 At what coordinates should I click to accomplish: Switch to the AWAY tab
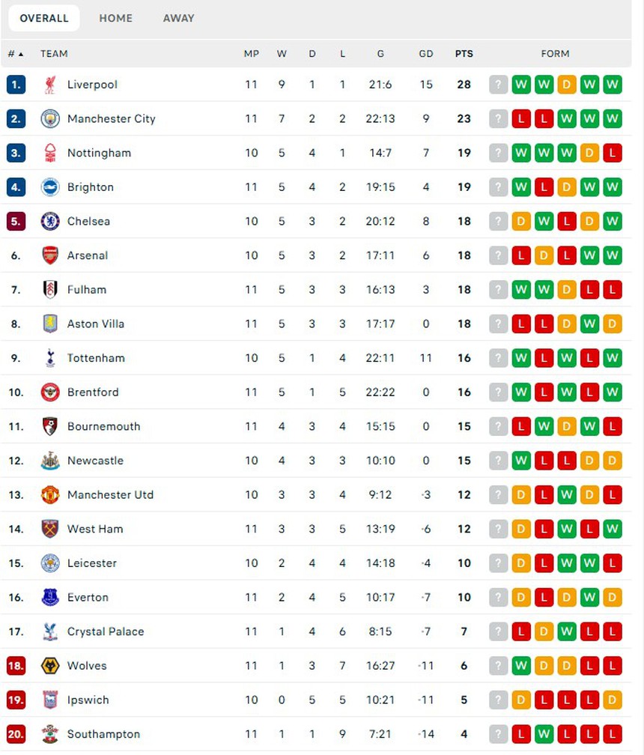click(x=178, y=18)
